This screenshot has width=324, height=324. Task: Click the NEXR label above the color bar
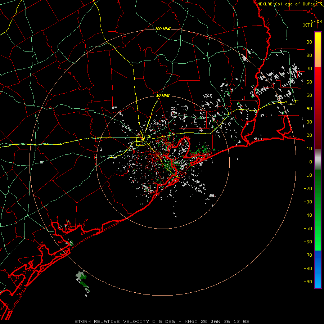click(316, 22)
